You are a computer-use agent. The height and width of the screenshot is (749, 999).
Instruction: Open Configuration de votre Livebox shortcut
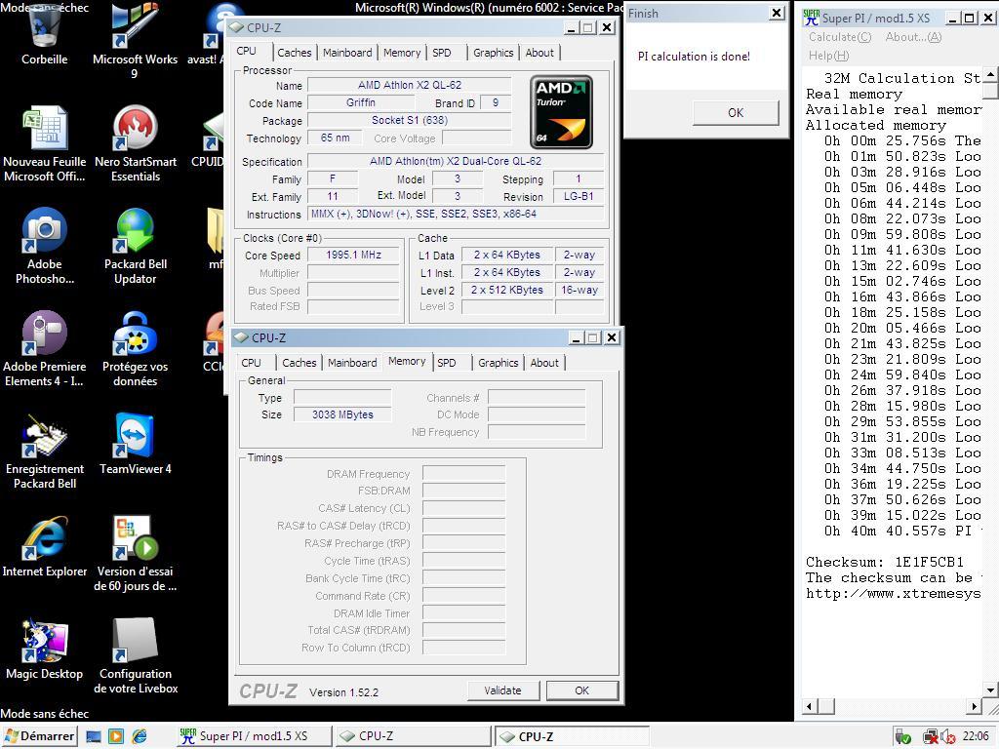[135, 656]
